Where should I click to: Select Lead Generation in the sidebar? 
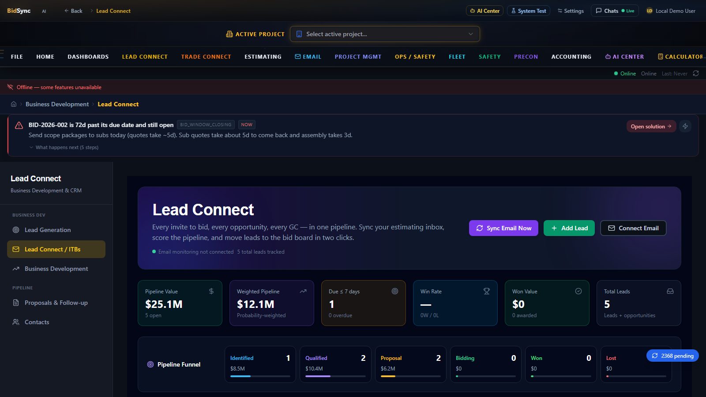pyautogui.click(x=56, y=230)
